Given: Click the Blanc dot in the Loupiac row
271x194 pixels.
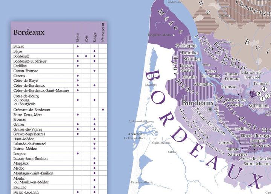Looking at the screenshot, I should 78,153.
